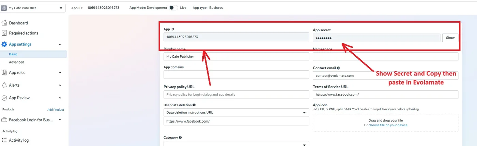Click the Required actions checklist icon

4,33
